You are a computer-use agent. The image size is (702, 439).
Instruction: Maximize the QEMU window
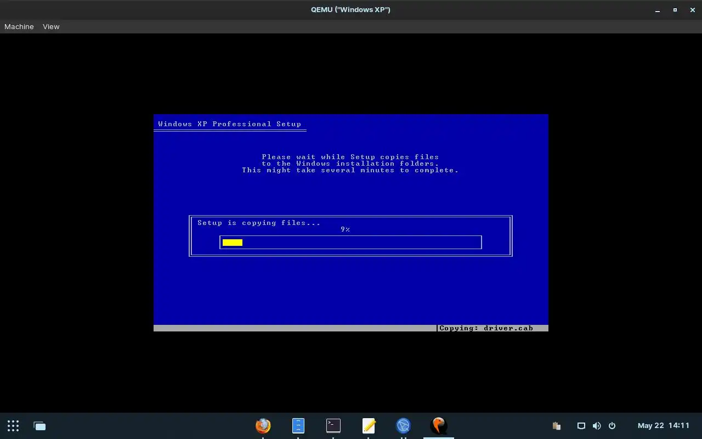(x=675, y=10)
